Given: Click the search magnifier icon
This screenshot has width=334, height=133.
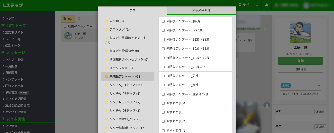Looking at the screenshot, I should [x=79, y=19].
